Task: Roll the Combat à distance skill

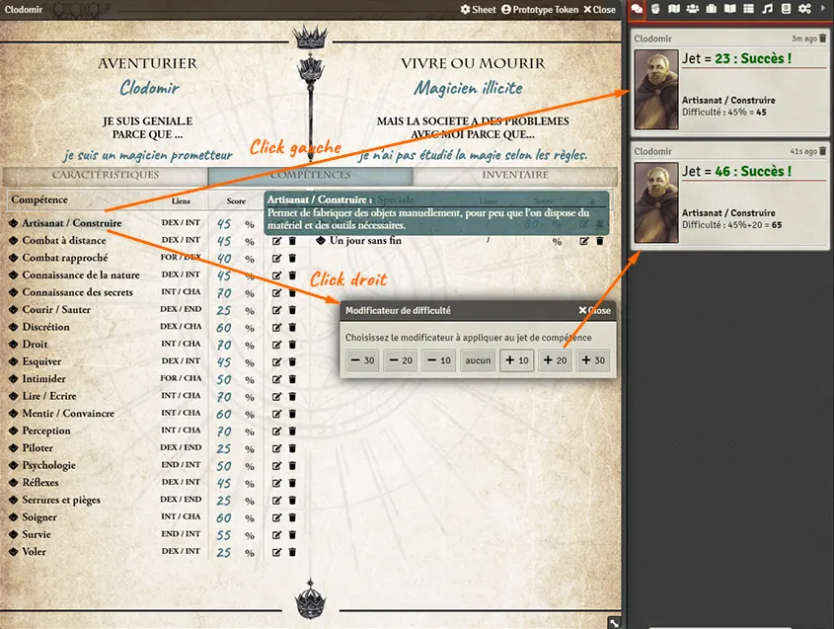Action: click(64, 241)
